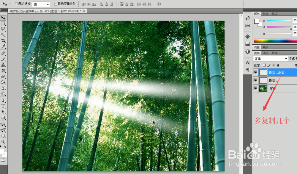Enable the 自动选择 checkbox
Viewport: 297px width, 174px height.
coord(16,4)
